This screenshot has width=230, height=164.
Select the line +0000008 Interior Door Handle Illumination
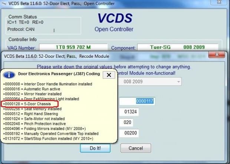point(47,84)
